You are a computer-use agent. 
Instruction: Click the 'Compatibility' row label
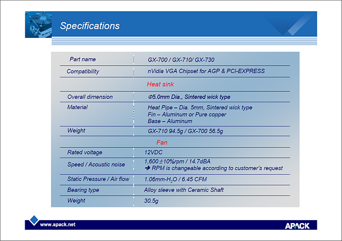pyautogui.click(x=83, y=71)
